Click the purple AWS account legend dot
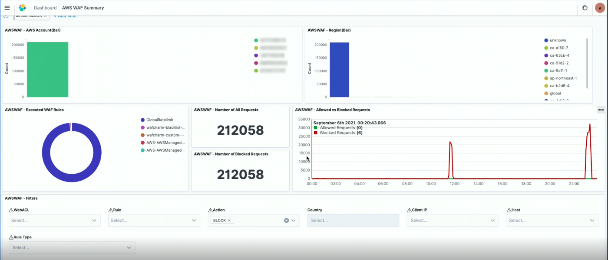Screen dimensions: 608x260 [x=256, y=55]
